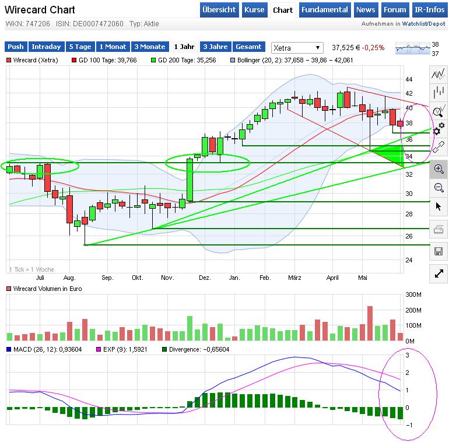Click the red Wirecard (Xetra) legend swatch

coord(9,60)
